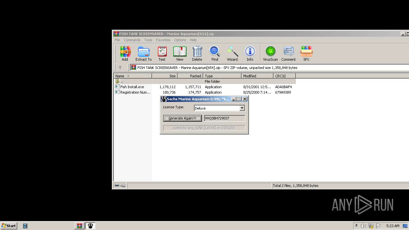The height and width of the screenshot is (230, 409).
Task: Sort by the CRC32 column header
Action: pos(284,76)
